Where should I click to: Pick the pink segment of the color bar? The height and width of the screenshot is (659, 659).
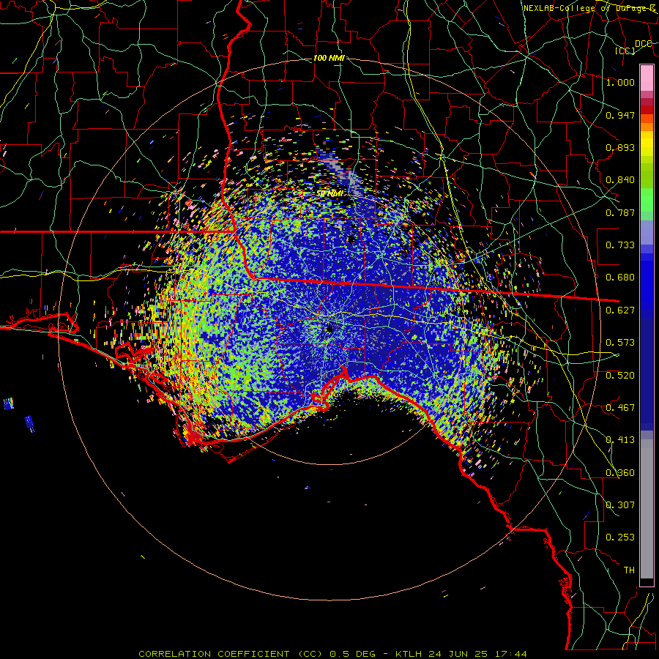[647, 78]
